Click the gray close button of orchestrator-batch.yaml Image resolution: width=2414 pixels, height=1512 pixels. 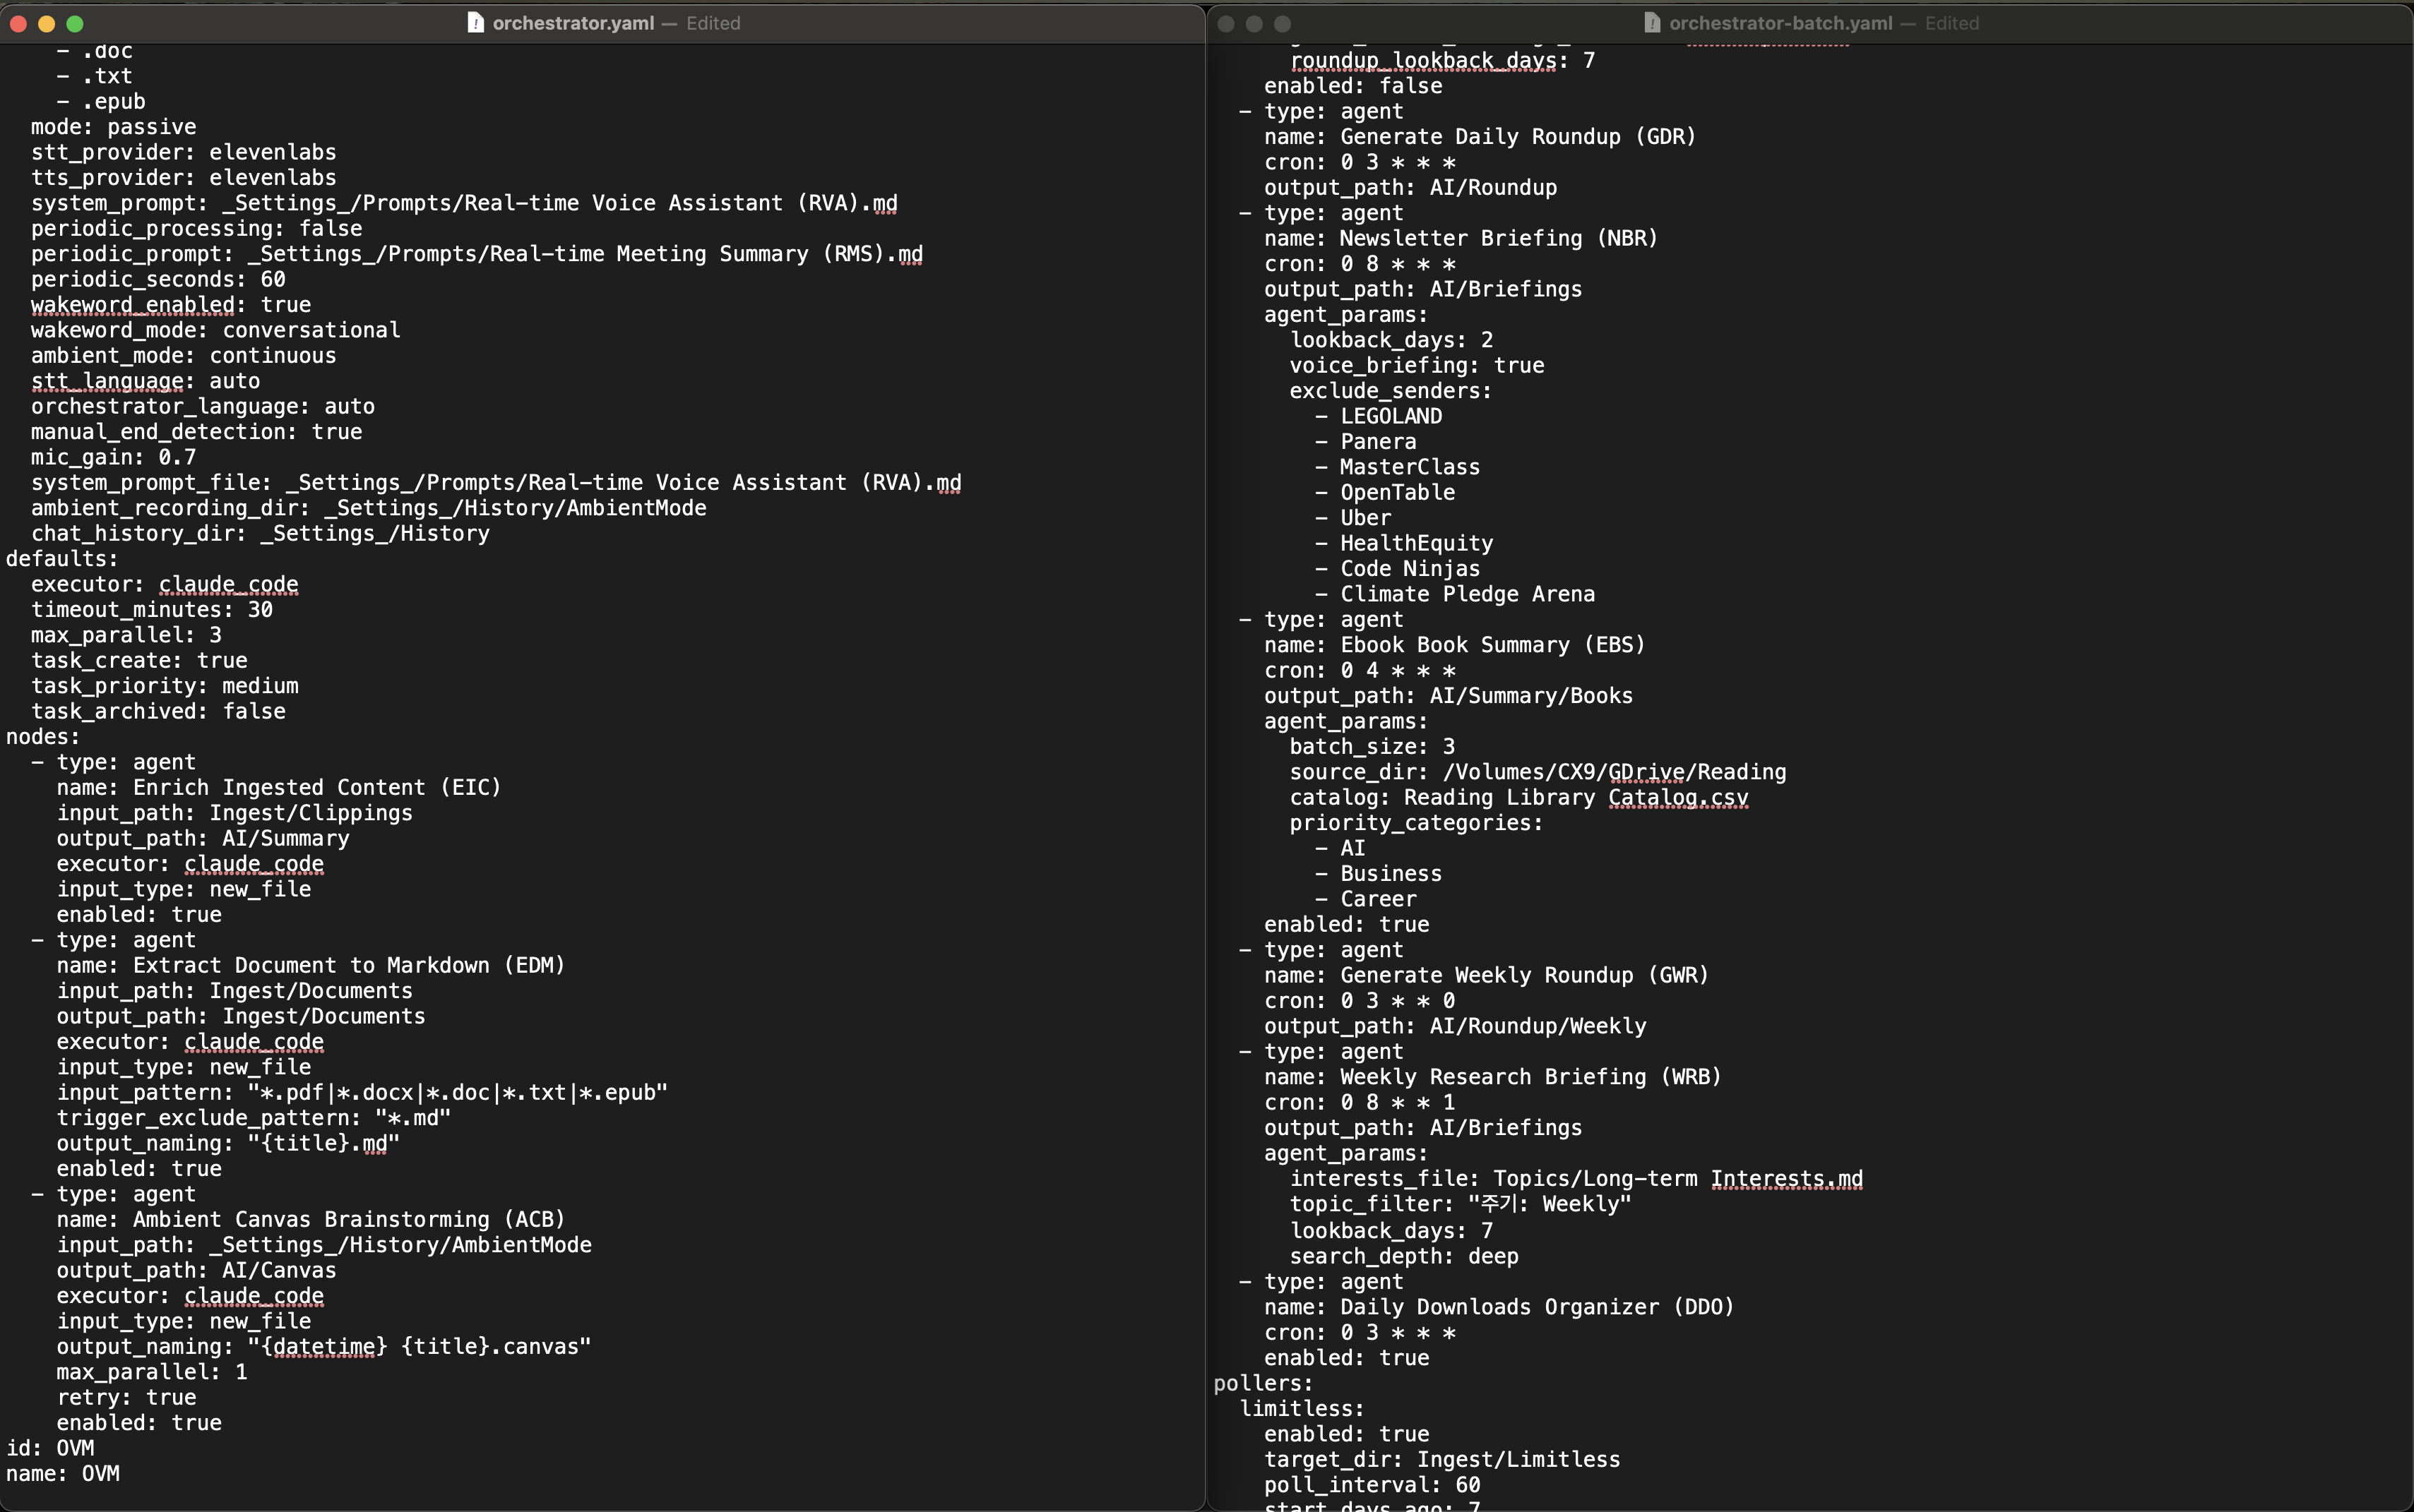point(1225,23)
